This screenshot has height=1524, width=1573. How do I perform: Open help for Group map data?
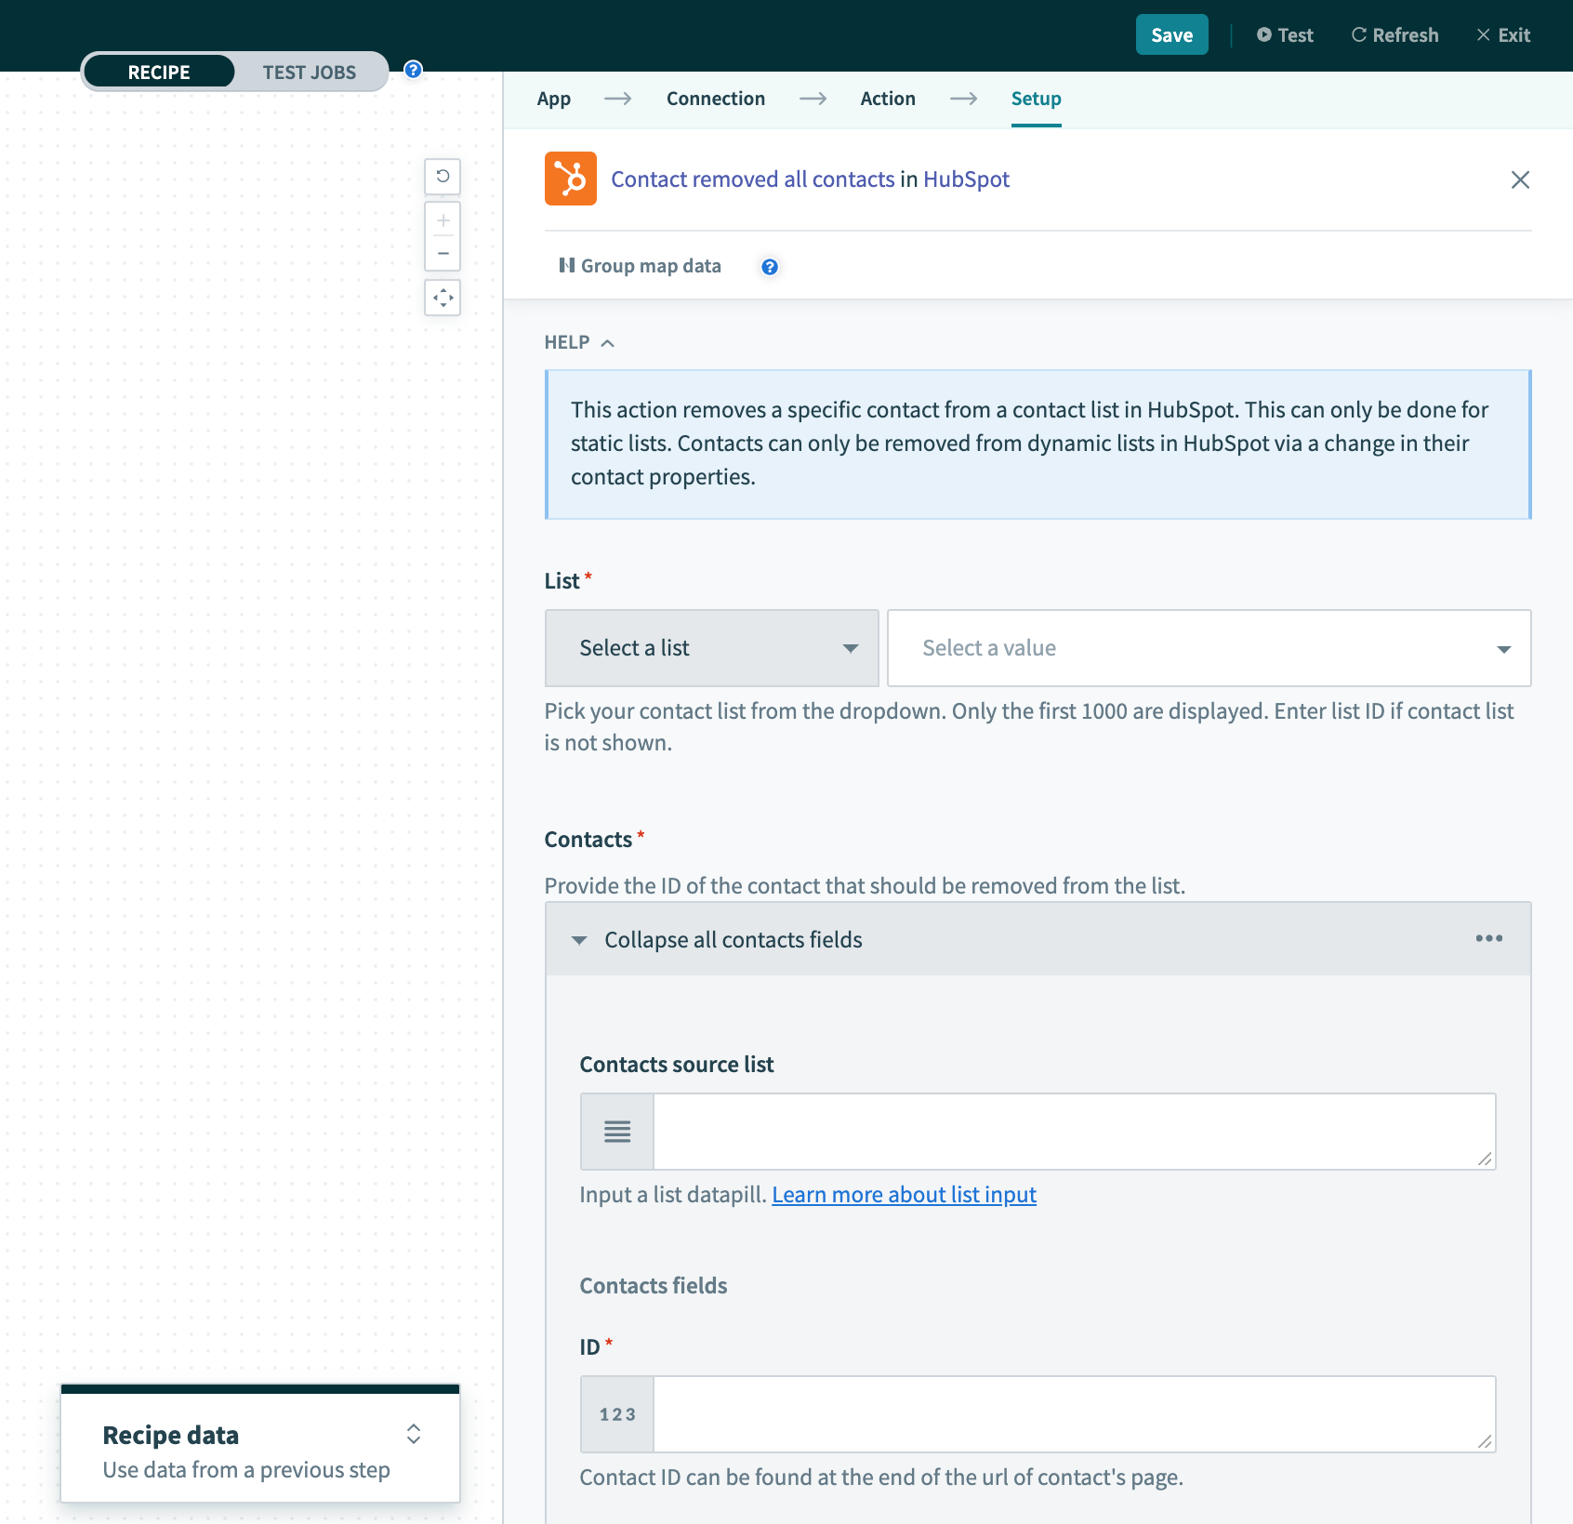pyautogui.click(x=769, y=267)
